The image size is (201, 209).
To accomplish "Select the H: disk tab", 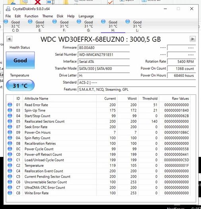I will (x=113, y=26).
